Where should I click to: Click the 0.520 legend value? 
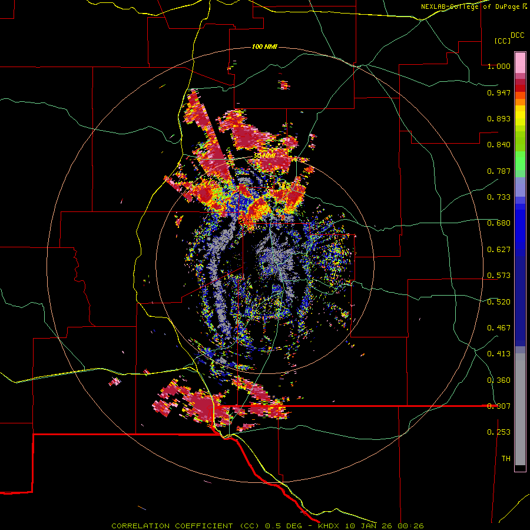(x=499, y=302)
